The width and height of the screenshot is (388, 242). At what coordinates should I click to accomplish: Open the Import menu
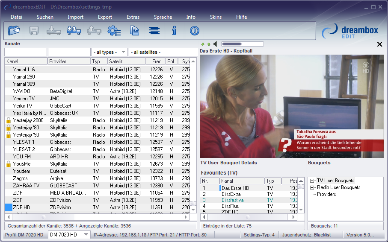75,17
